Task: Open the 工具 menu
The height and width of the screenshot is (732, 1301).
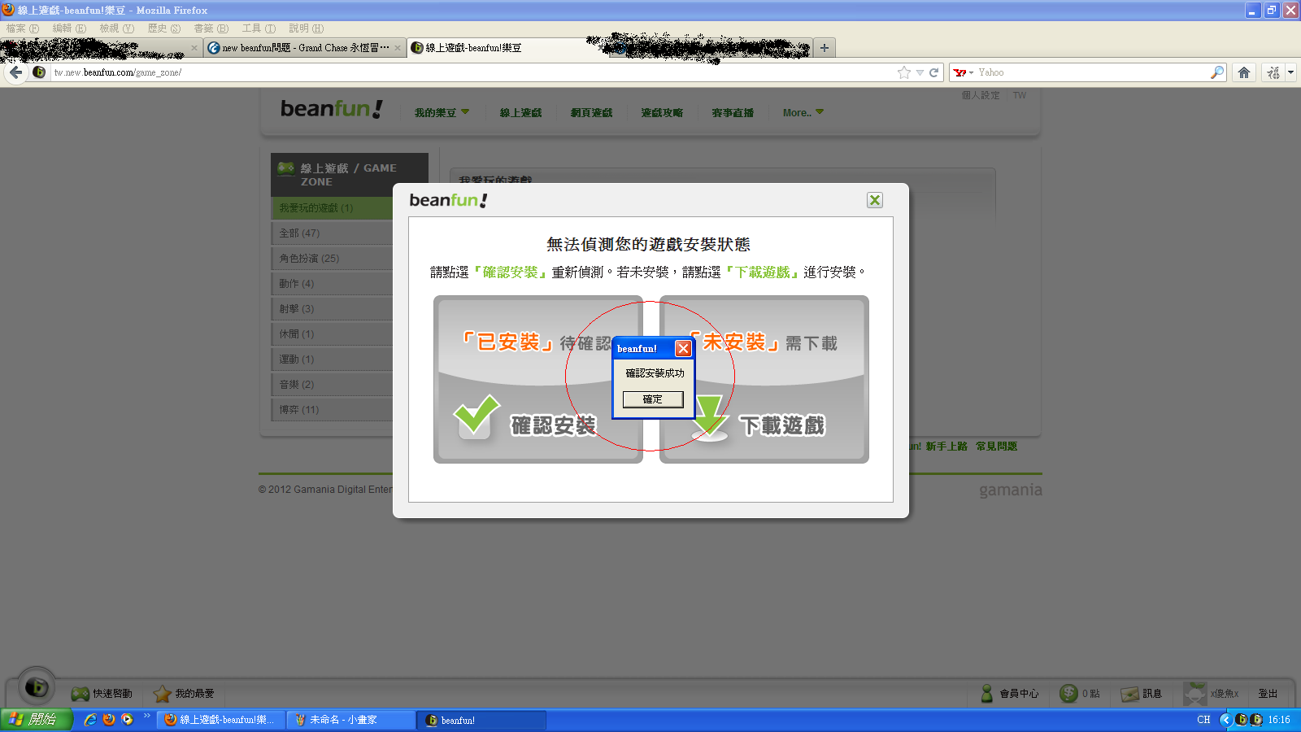Action: (x=259, y=28)
